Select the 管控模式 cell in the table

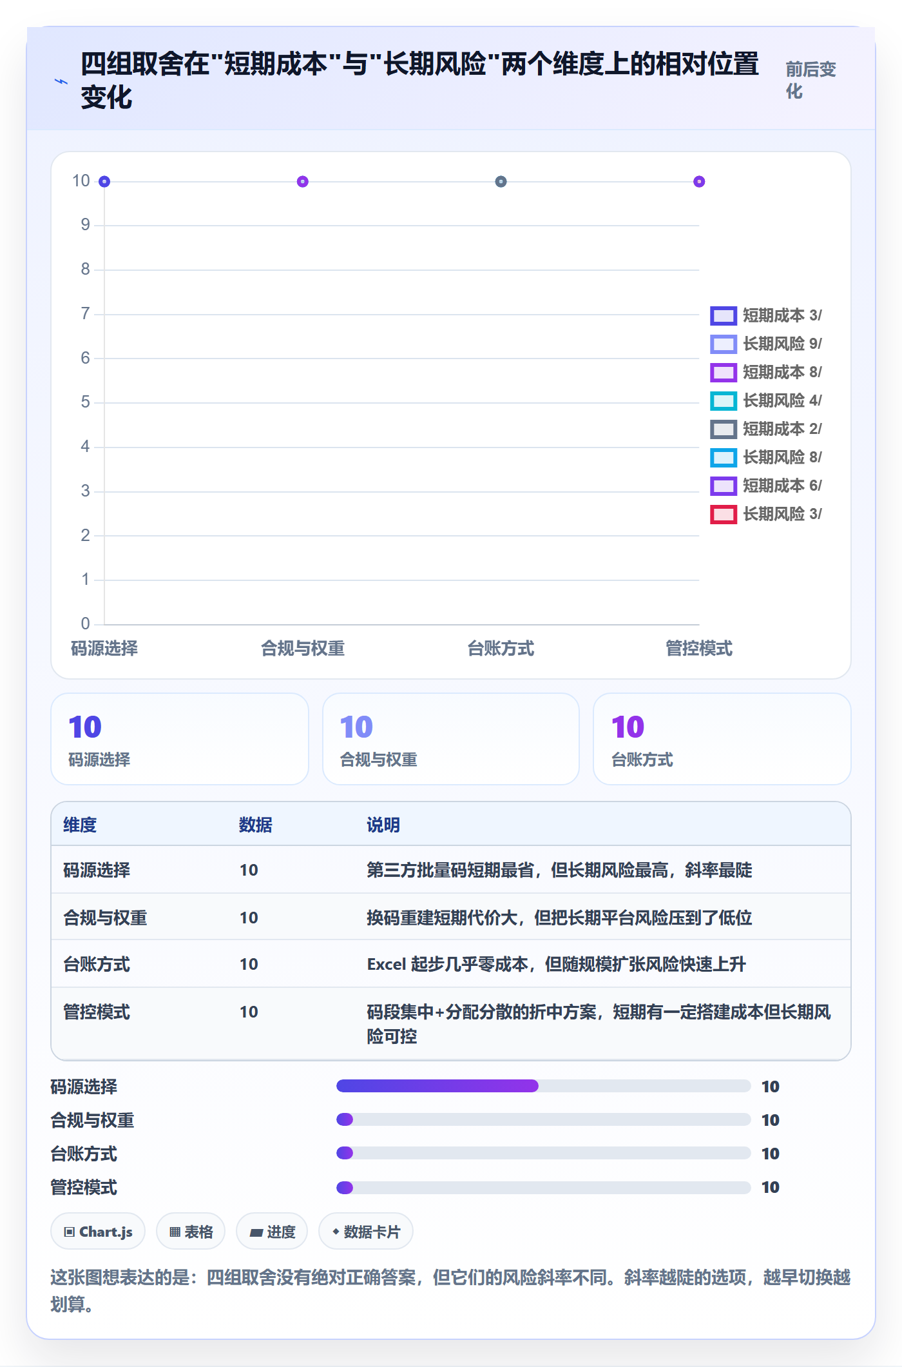[97, 1012]
